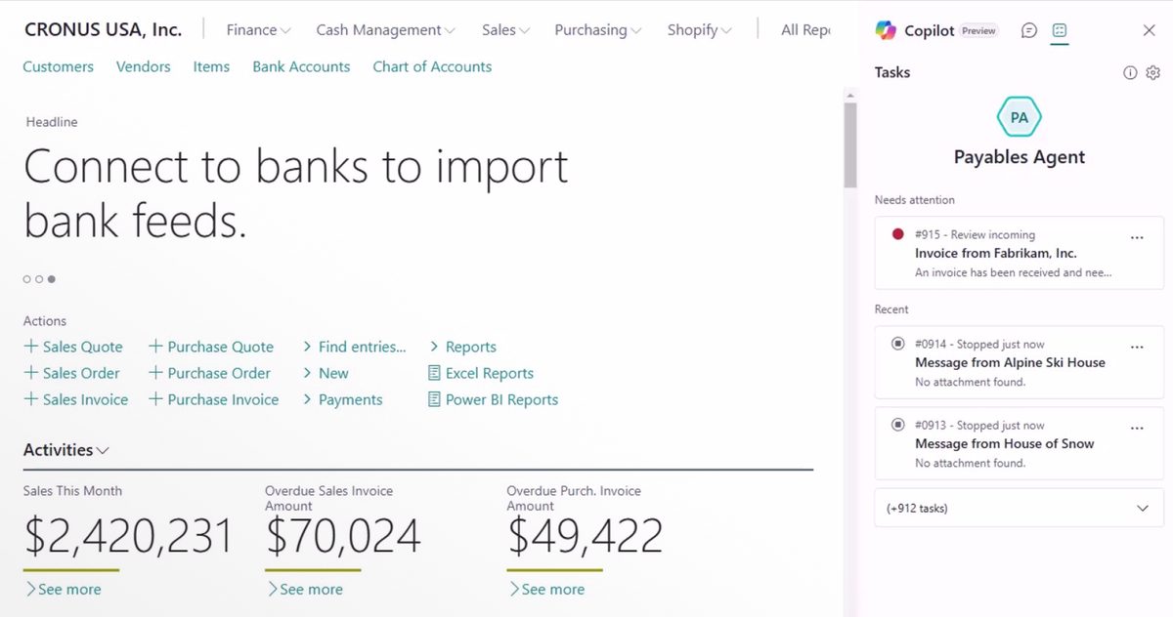Create a new Purchase Invoice
This screenshot has width=1173, height=617.
click(x=213, y=399)
